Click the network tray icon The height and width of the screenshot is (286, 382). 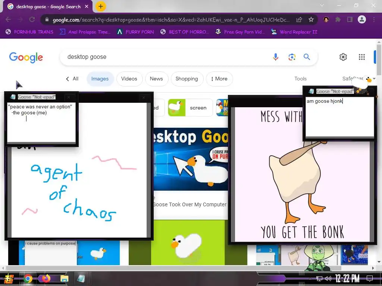(x=319, y=279)
